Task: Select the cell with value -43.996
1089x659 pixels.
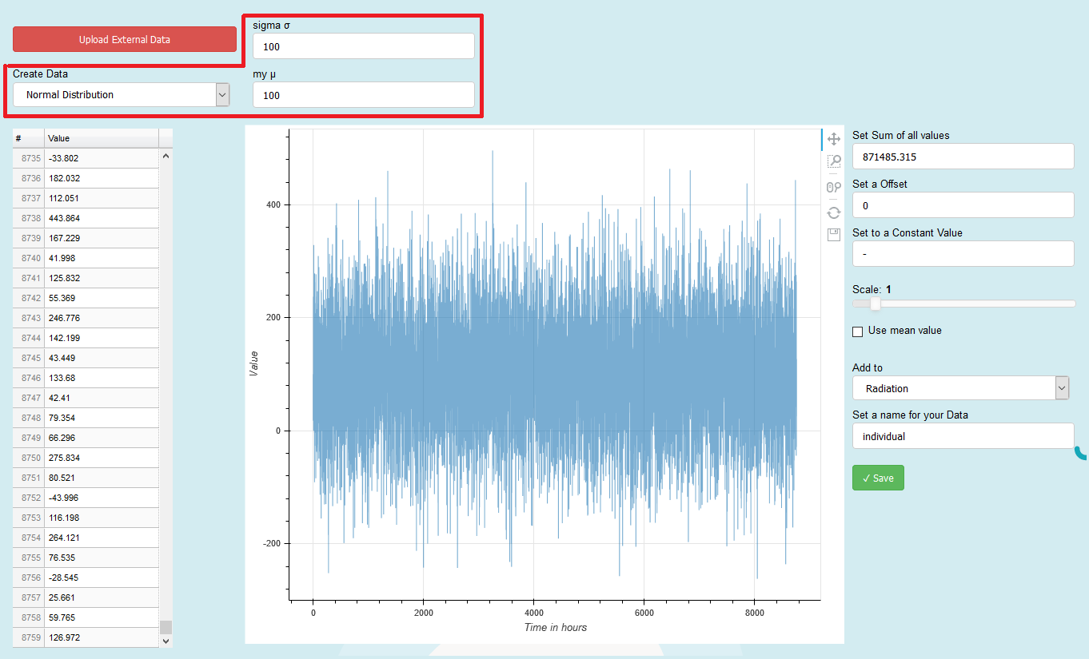Action: click(102, 498)
